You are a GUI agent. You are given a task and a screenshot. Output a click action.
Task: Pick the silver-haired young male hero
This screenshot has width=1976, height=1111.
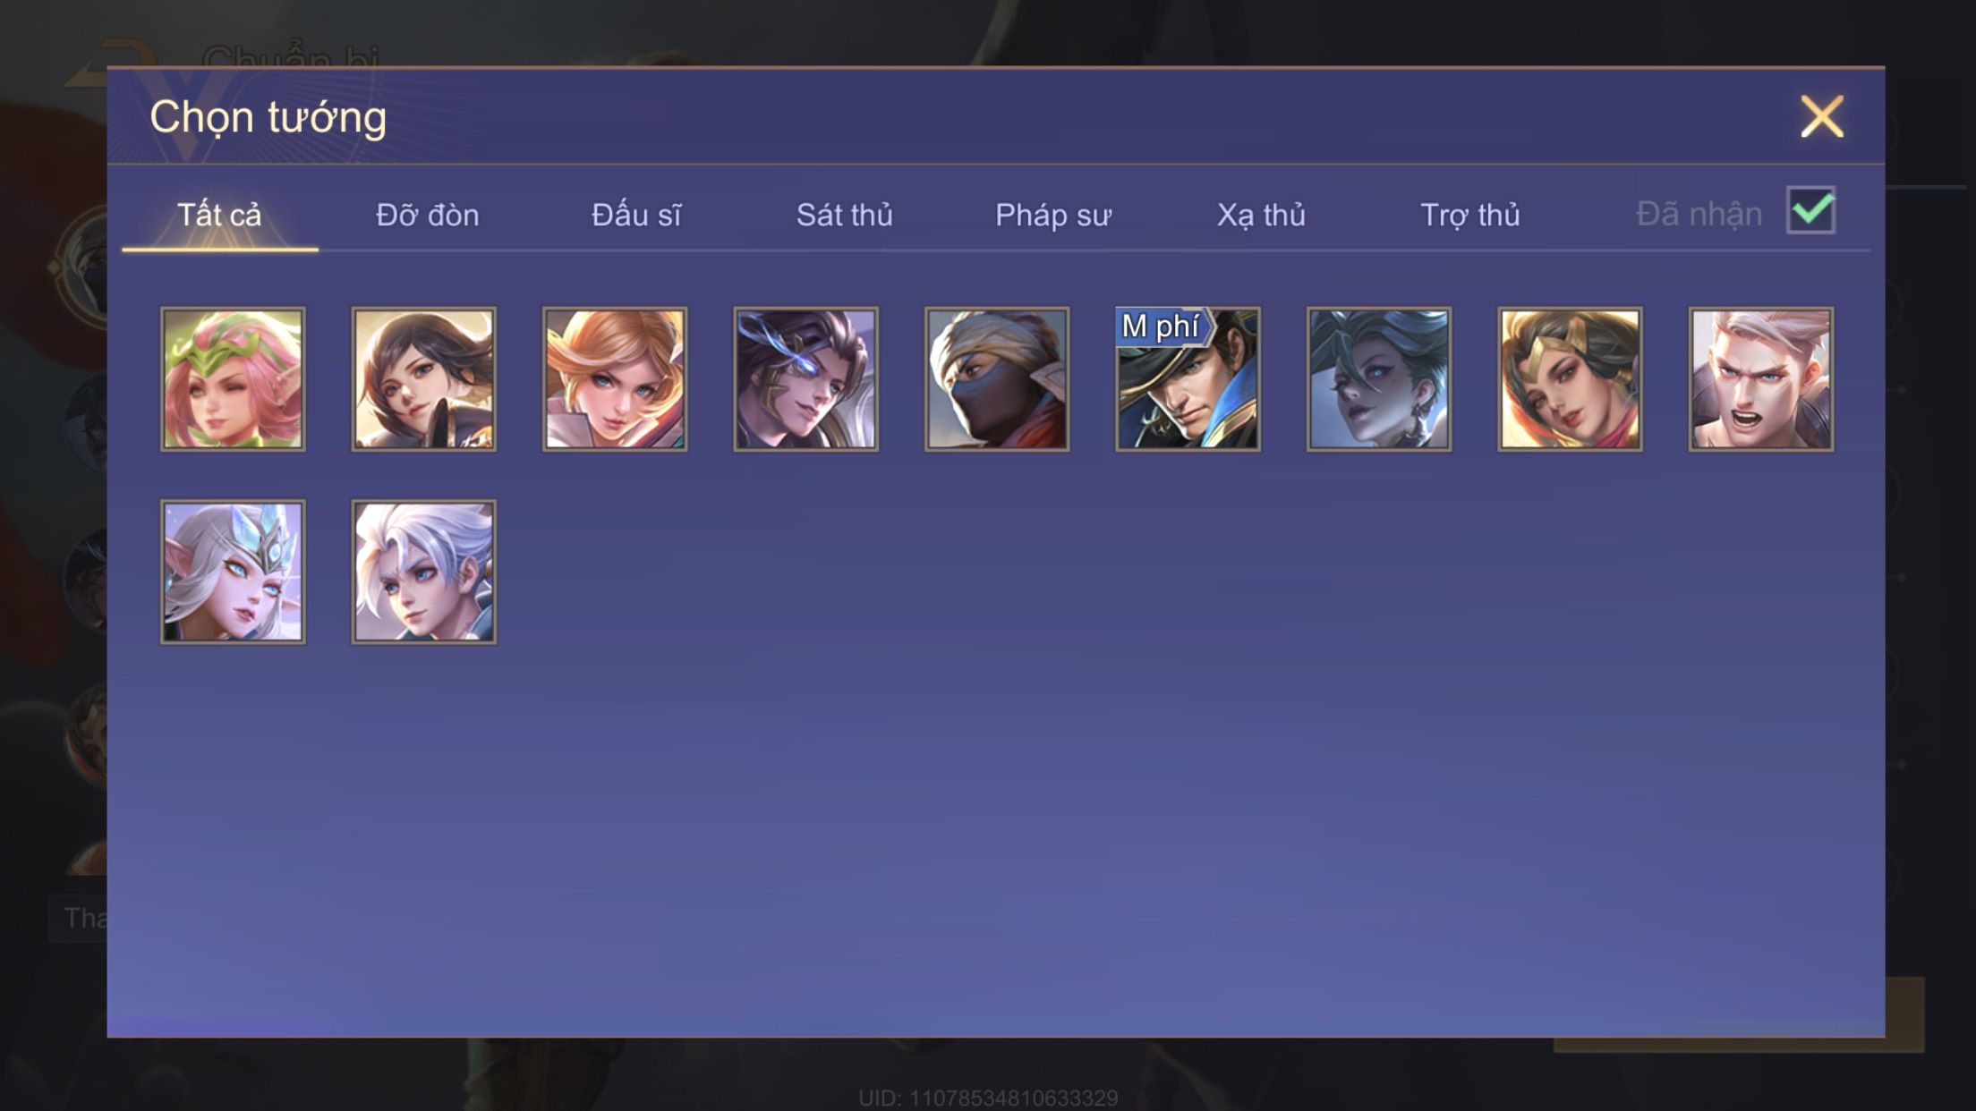pyautogui.click(x=423, y=572)
